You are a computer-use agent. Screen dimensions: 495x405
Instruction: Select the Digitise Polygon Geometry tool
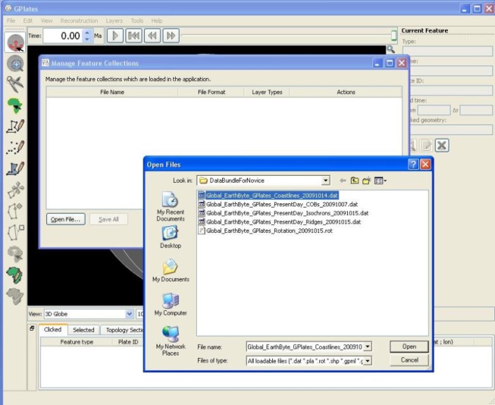coord(15,169)
